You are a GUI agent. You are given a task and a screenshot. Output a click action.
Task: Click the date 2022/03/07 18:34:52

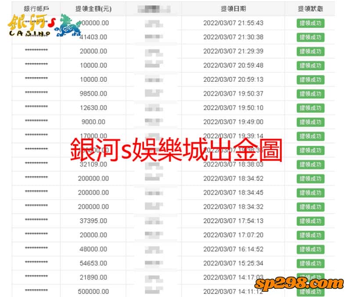[x=233, y=178]
